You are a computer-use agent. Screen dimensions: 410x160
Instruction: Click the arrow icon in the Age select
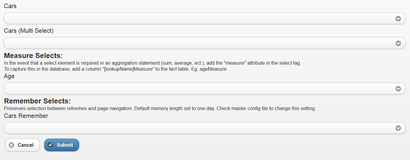pos(398,89)
